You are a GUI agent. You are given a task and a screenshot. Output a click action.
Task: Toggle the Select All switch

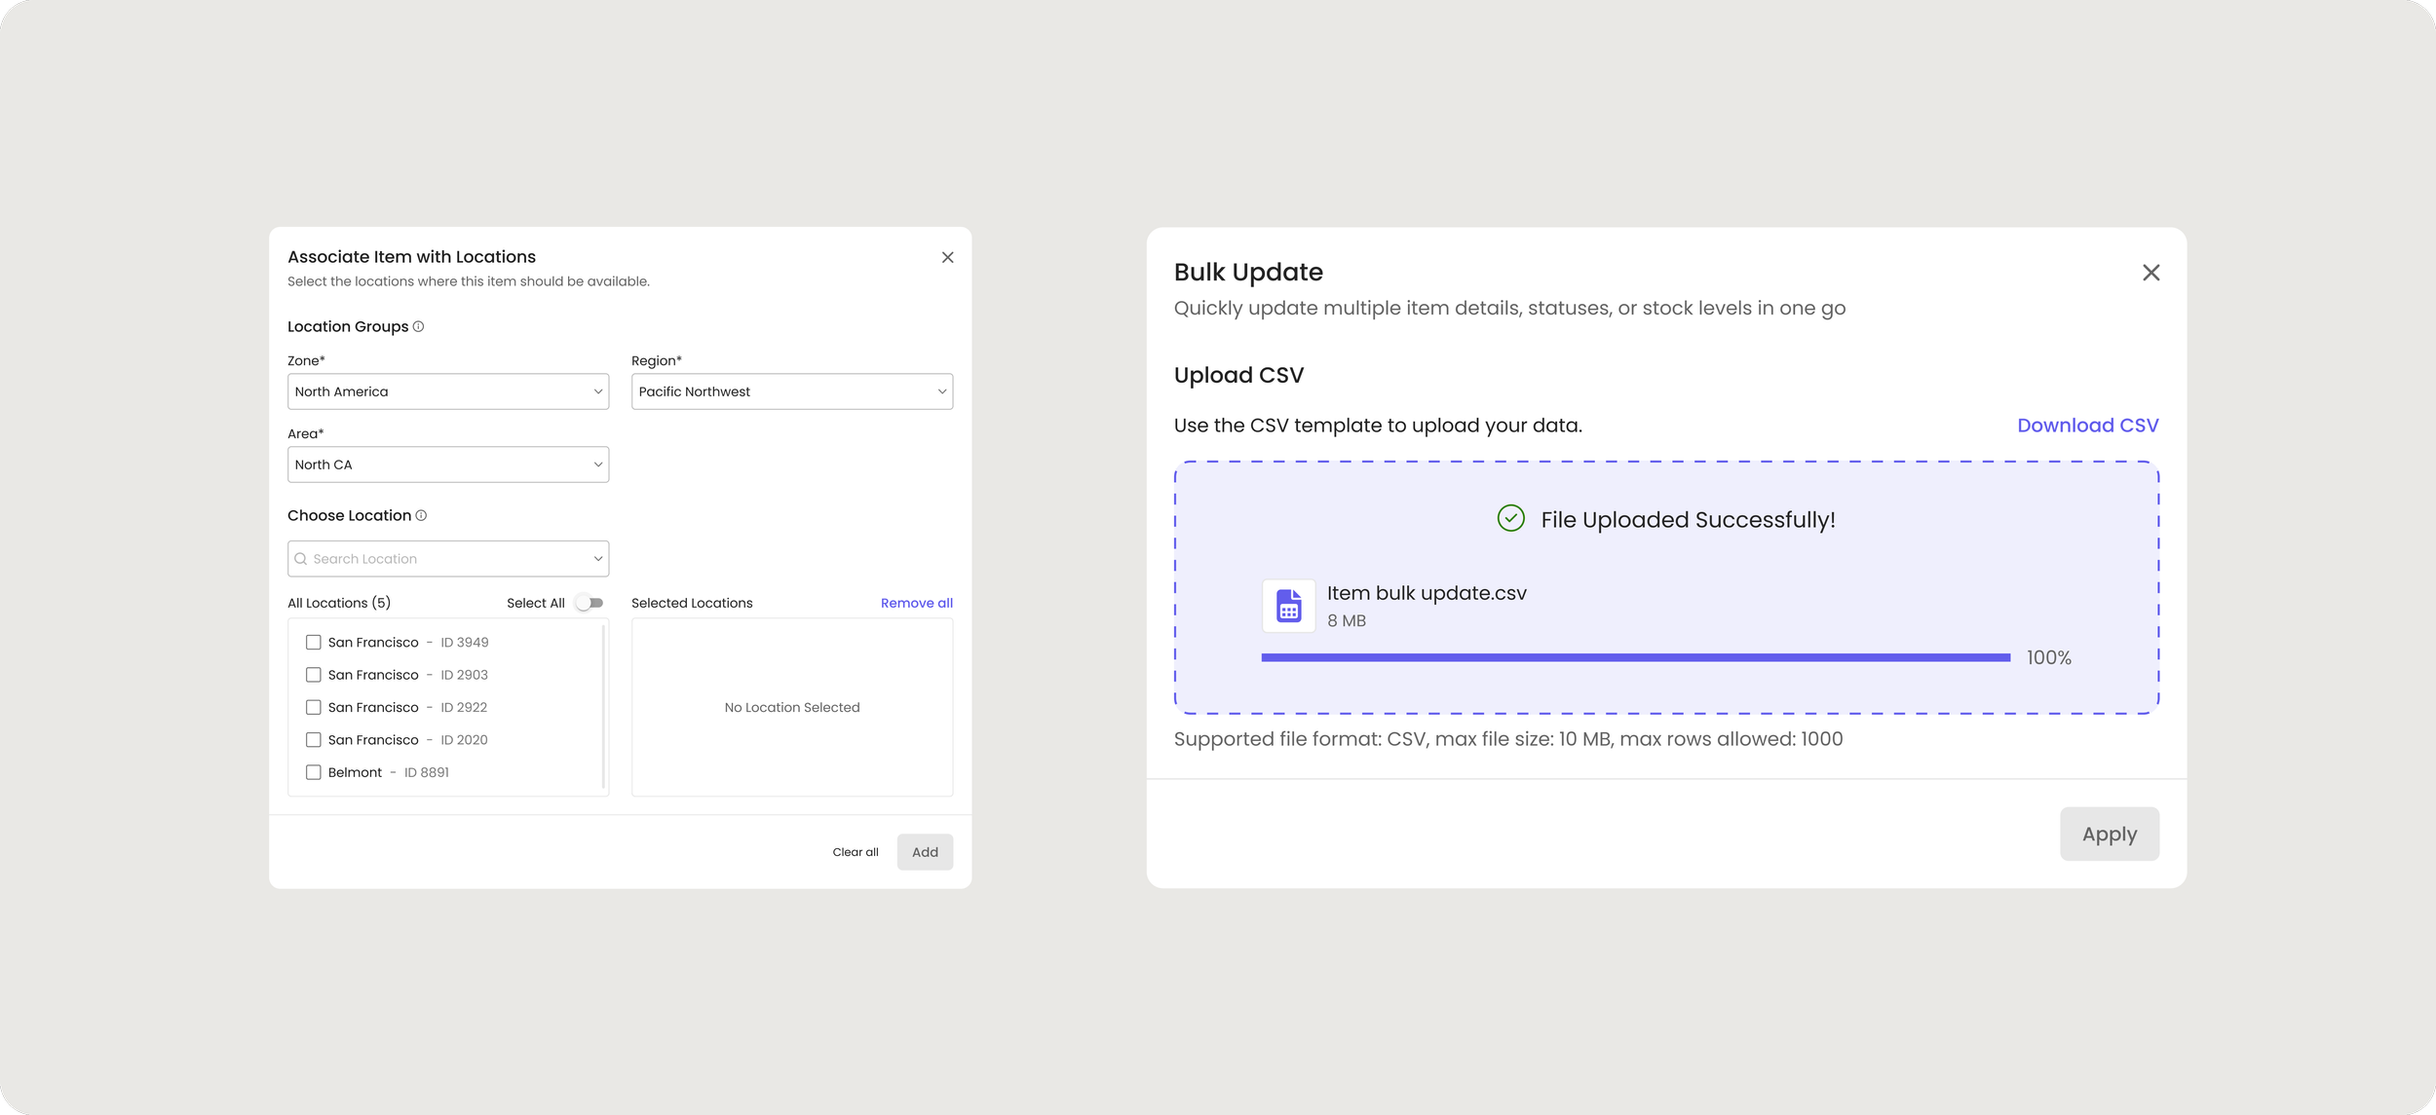pyautogui.click(x=589, y=603)
